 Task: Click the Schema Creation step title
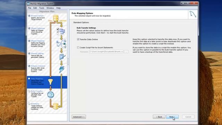[38, 66]
